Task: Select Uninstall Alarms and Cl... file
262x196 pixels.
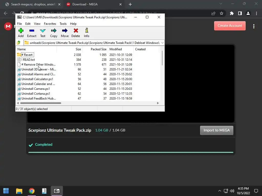Action: coord(38,74)
